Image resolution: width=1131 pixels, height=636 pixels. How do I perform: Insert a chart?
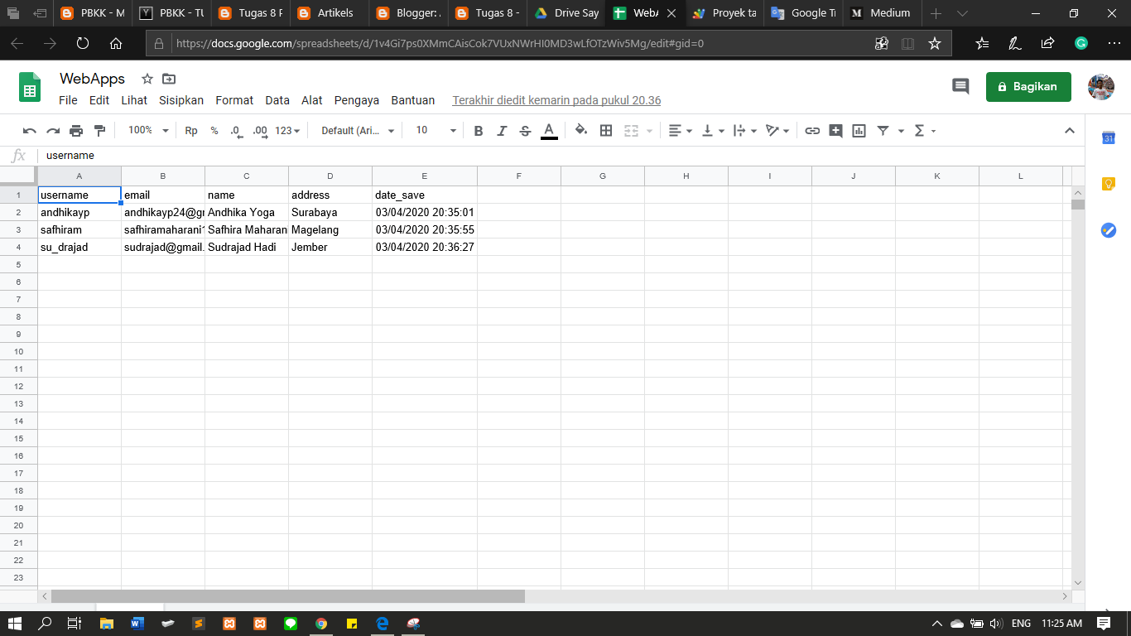(x=859, y=130)
